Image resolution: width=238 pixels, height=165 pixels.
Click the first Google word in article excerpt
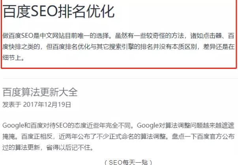[13, 125]
